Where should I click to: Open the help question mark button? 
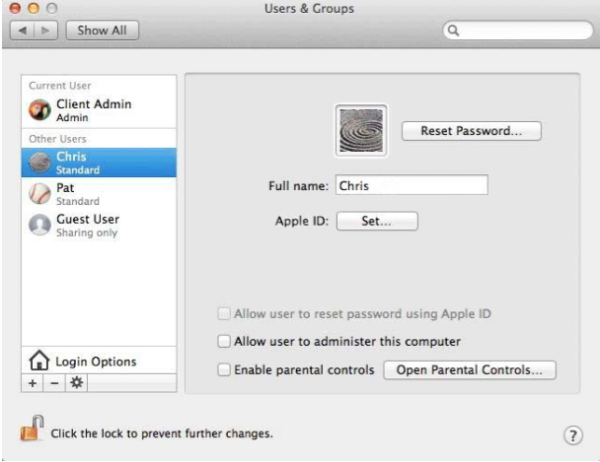pyautogui.click(x=570, y=434)
